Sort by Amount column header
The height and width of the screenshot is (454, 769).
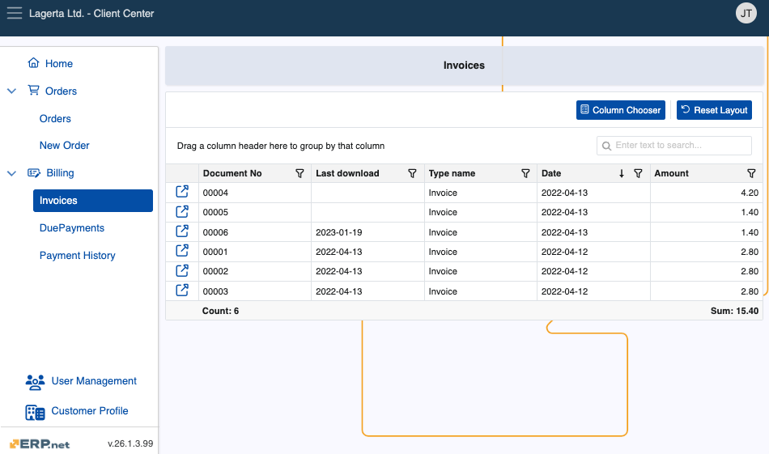(x=671, y=173)
